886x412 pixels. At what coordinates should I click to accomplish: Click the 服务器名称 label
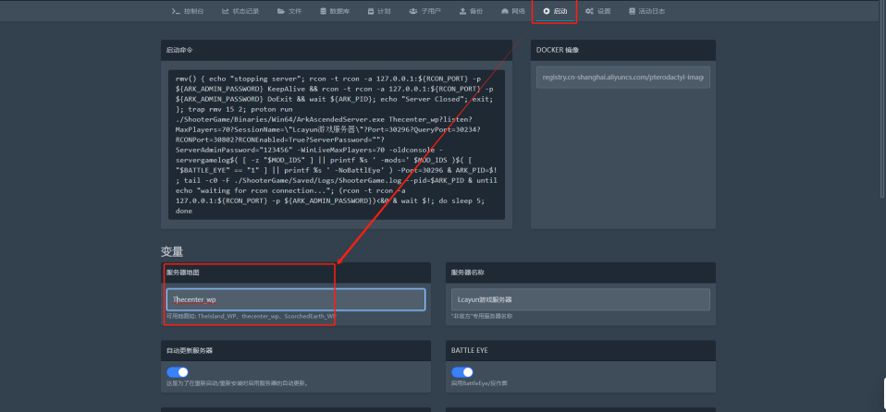coord(467,273)
